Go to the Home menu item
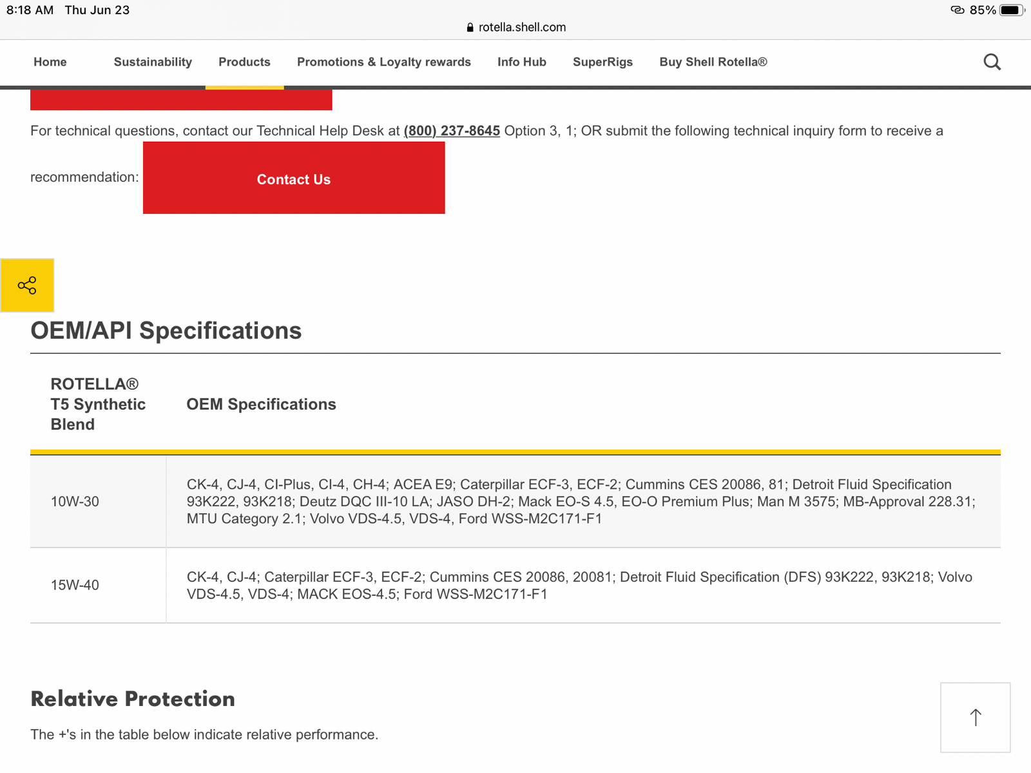This screenshot has height=773, width=1031. coord(50,62)
